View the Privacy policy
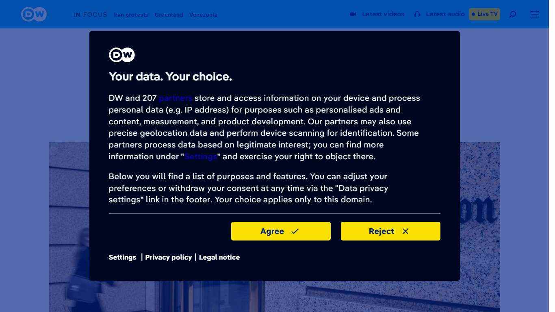Screen dimensions: 555x312 tap(168, 257)
